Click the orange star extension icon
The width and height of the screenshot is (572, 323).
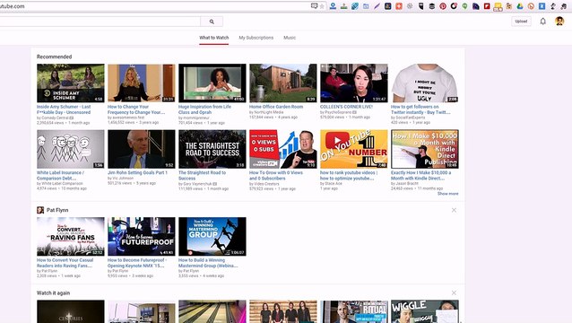[x=399, y=6]
